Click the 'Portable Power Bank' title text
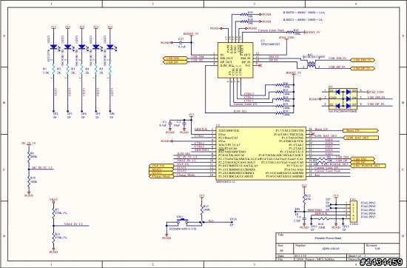The height and width of the screenshot is (268, 407). tap(328, 238)
